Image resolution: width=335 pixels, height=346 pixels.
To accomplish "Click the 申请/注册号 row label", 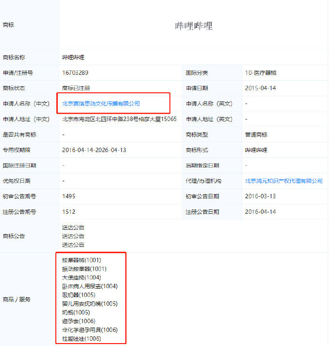I will pos(18,73).
